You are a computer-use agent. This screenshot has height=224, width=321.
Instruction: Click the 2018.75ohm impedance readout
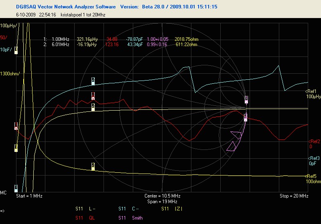point(187,39)
